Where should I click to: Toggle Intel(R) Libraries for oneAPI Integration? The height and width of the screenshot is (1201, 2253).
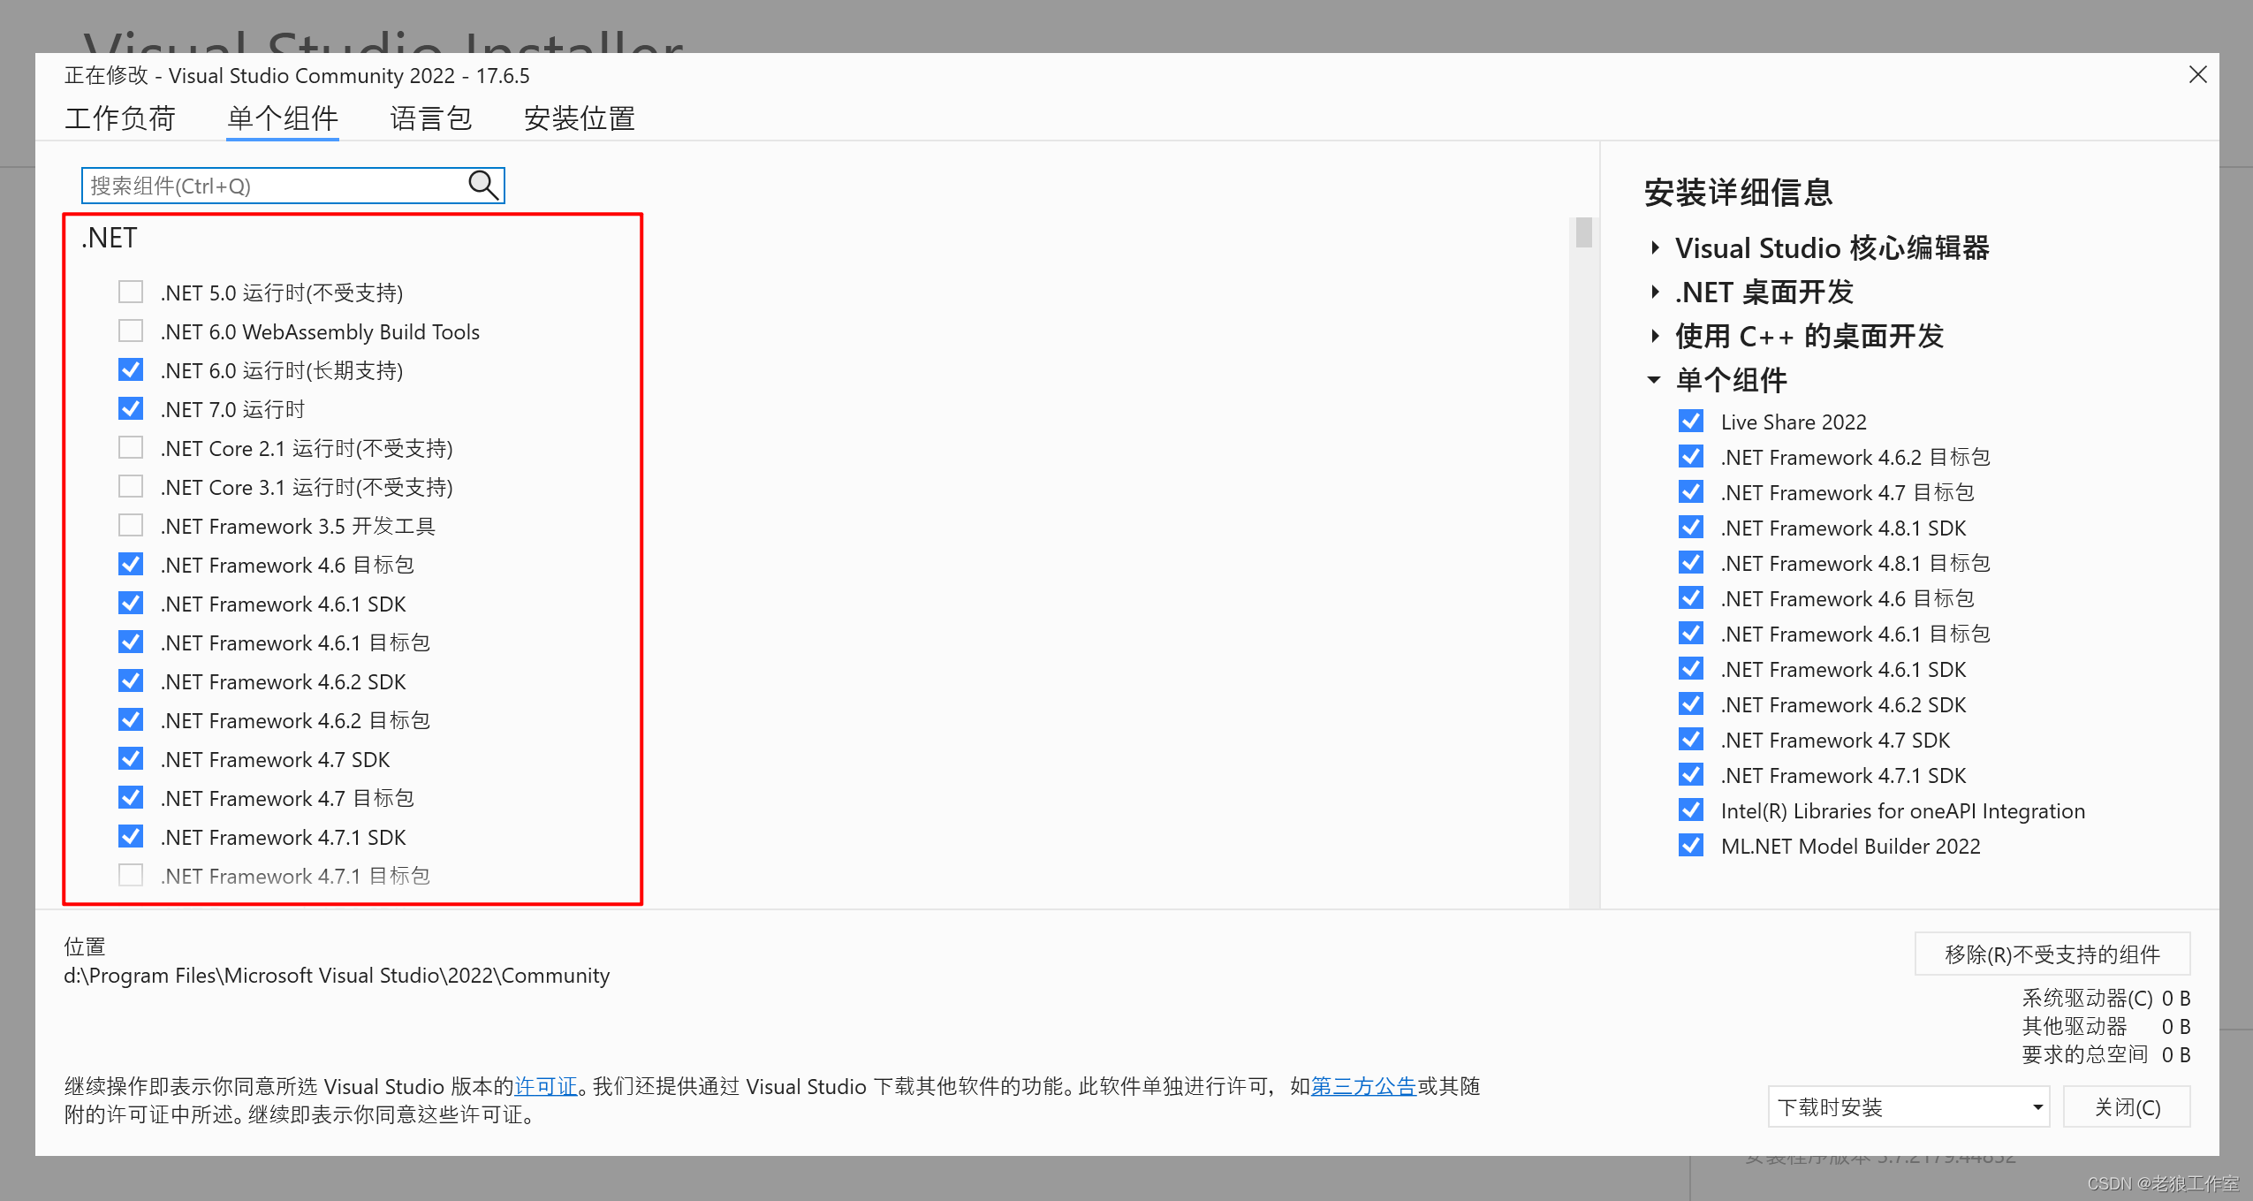(1691, 810)
